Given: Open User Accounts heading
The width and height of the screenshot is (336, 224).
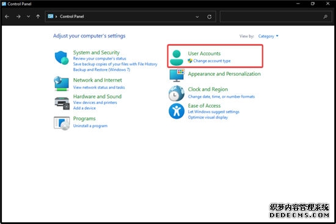Looking at the screenshot, I should pyautogui.click(x=204, y=53).
